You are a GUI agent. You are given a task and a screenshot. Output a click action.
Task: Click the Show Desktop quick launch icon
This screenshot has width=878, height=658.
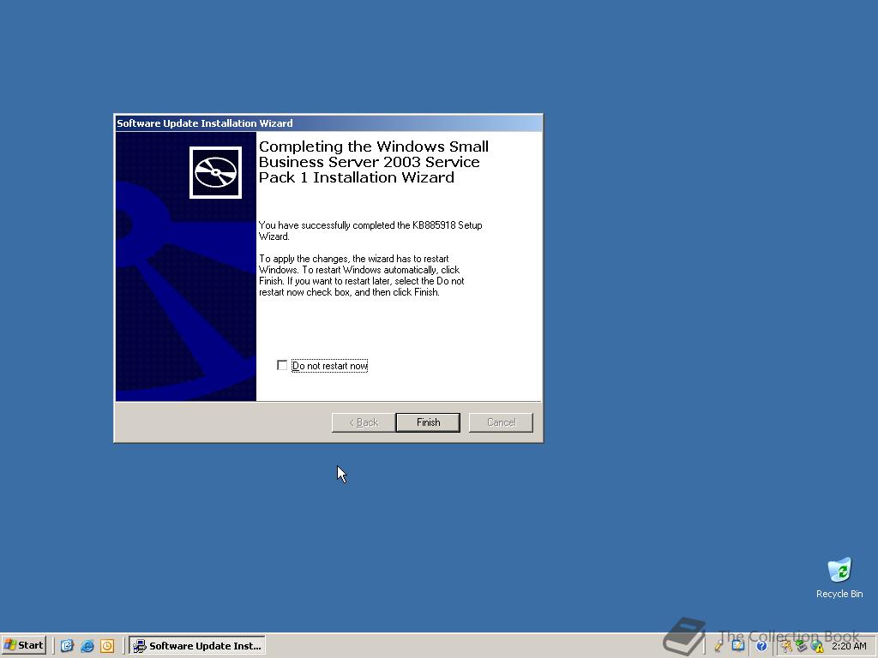pos(67,646)
